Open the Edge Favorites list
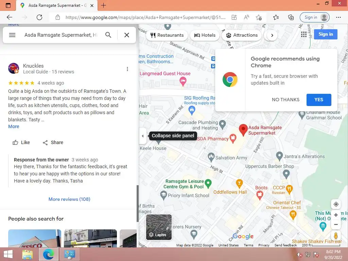 click(276, 17)
